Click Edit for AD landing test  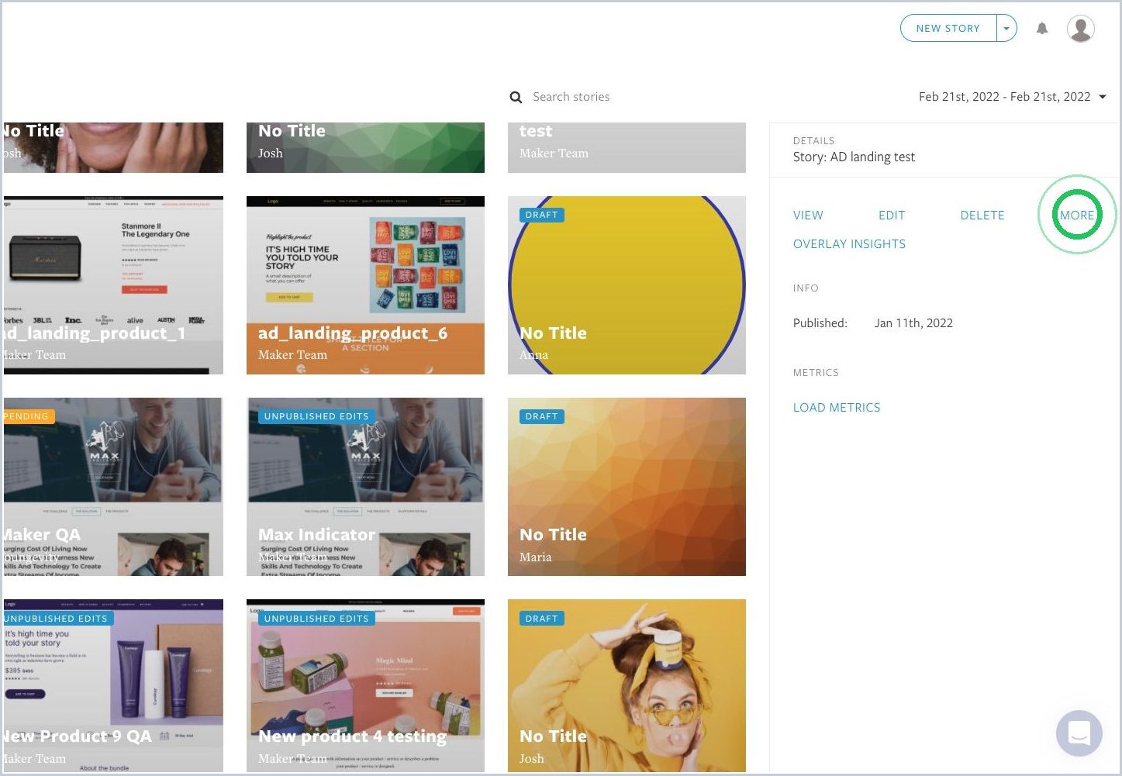tap(892, 216)
